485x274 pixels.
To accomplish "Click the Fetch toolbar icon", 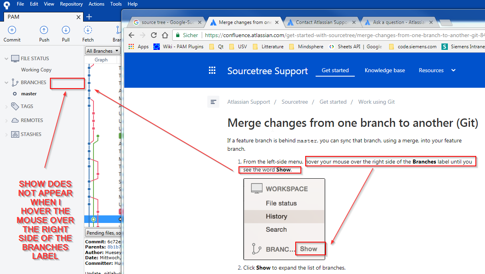I will coord(87,30).
